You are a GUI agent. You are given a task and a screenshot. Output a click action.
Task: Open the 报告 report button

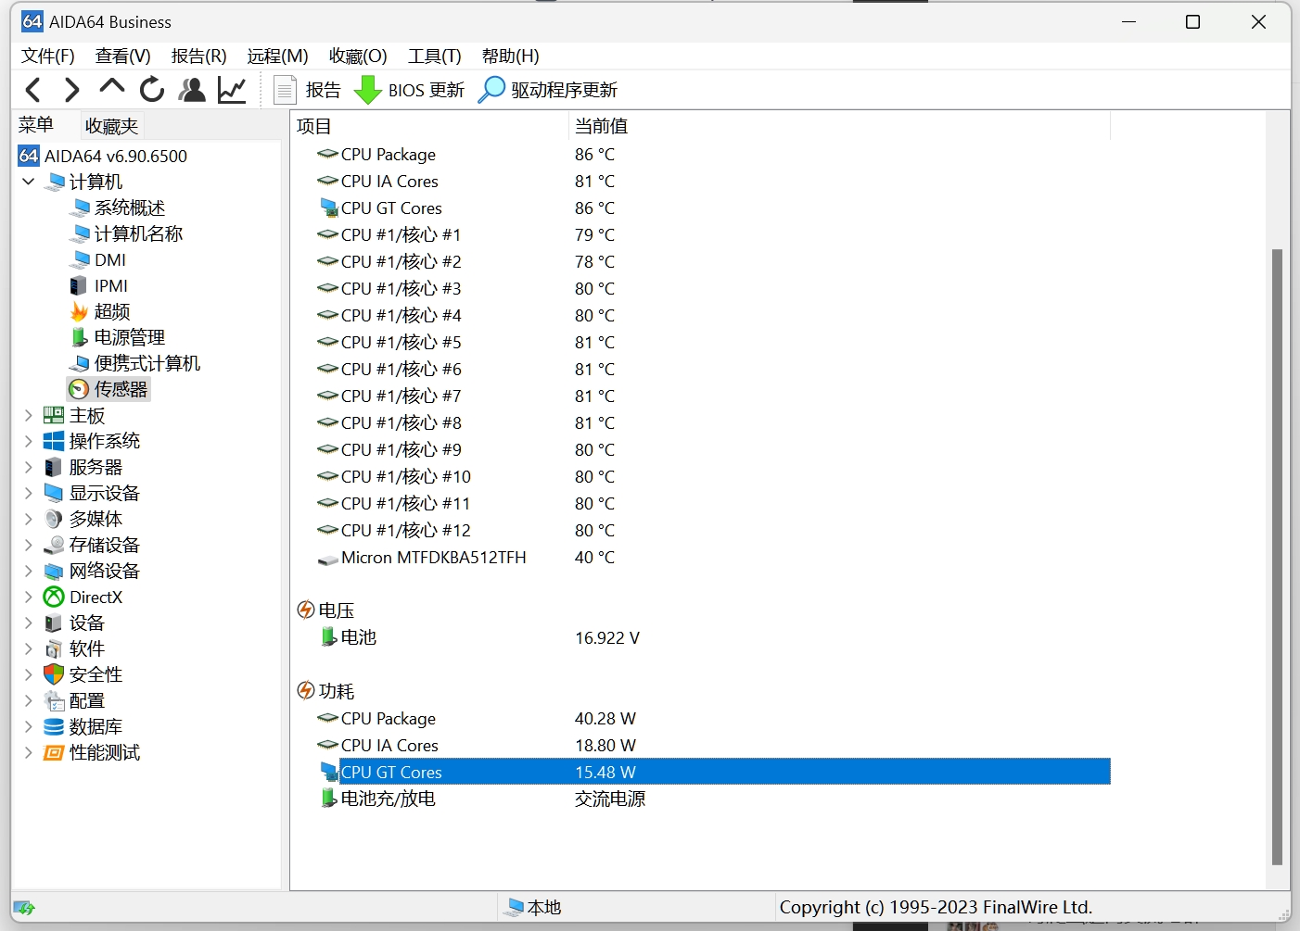pos(308,90)
